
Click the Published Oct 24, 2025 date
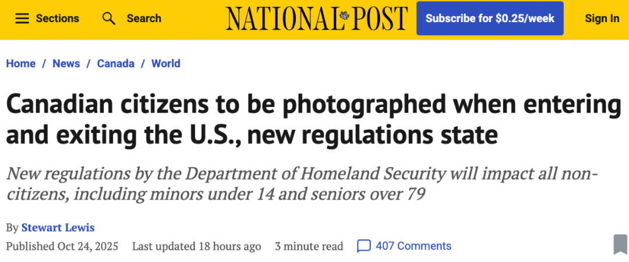(62, 246)
